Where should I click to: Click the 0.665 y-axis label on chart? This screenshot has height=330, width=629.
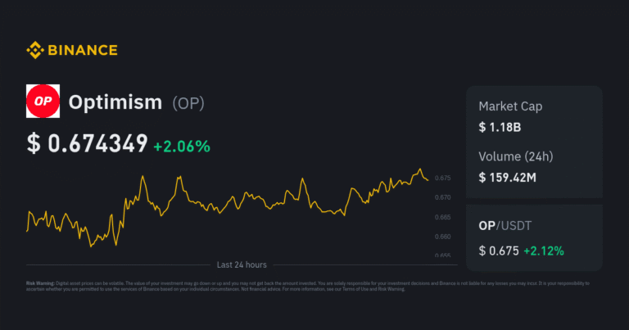[x=442, y=217]
